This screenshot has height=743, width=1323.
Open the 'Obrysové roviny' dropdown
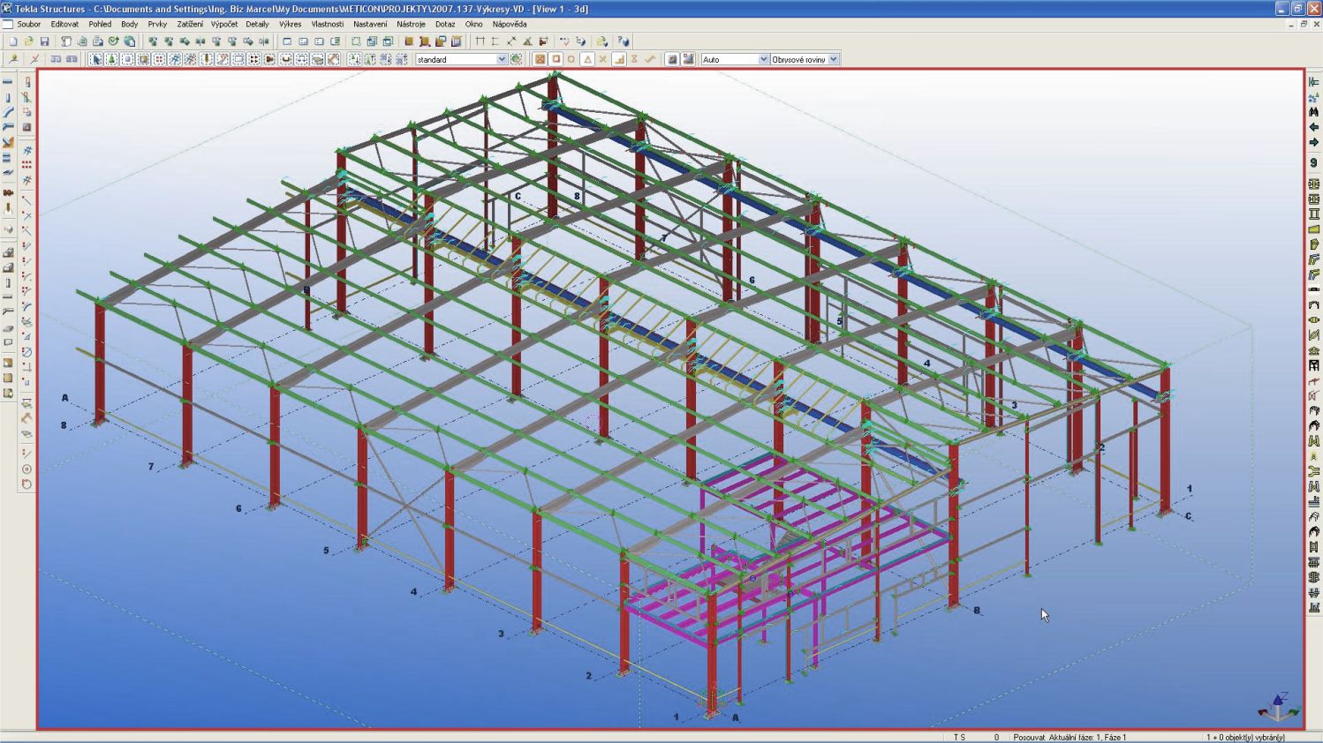[833, 59]
